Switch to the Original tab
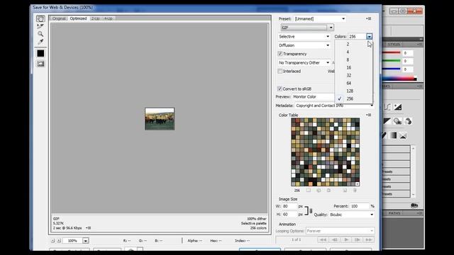 pos(59,18)
